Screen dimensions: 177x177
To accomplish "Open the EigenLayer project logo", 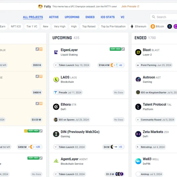I will pyautogui.click(x=56, y=52).
